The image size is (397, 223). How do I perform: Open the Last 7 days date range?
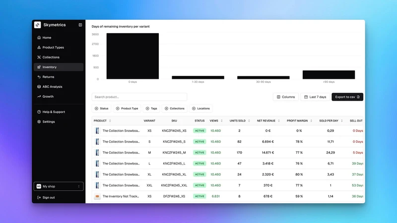coord(315,97)
